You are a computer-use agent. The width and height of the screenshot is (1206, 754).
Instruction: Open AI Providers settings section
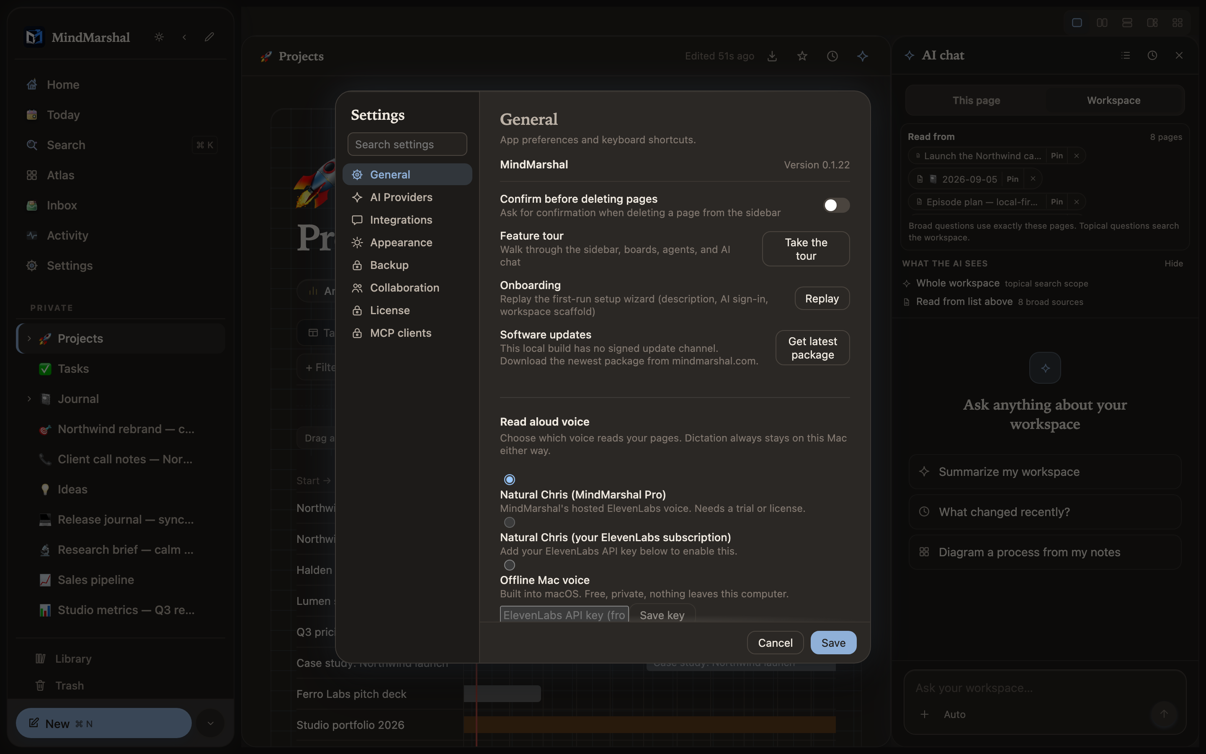[x=407, y=197]
